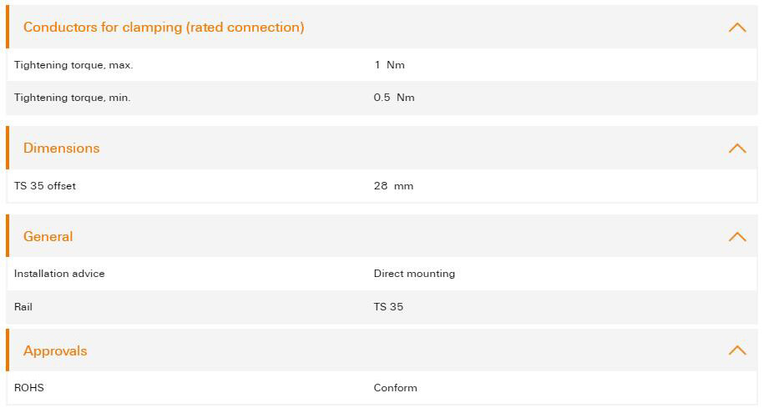The width and height of the screenshot is (764, 408).
Task: Collapse the General section chevron
Action: [x=736, y=237]
